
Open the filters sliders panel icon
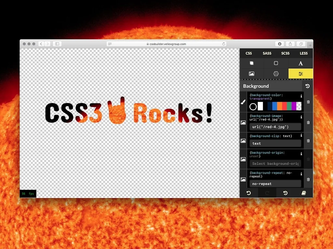click(x=300, y=74)
